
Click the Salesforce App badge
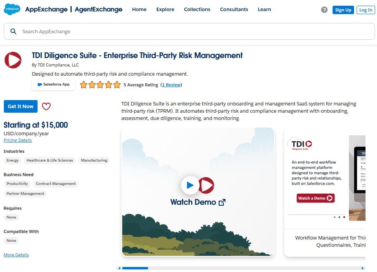pyautogui.click(x=53, y=84)
